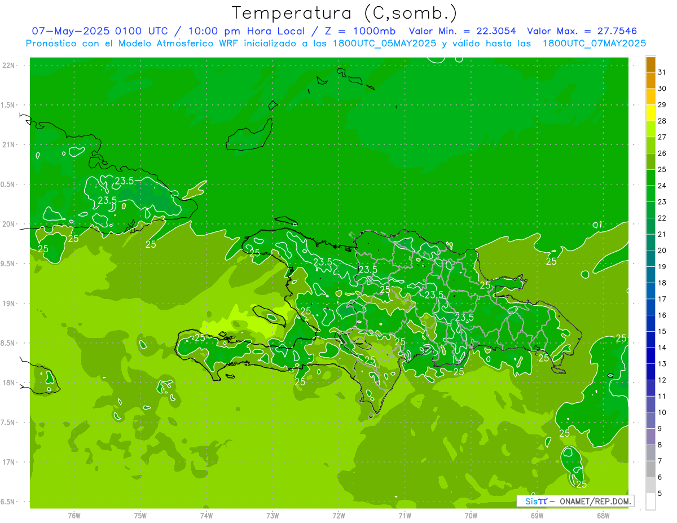Click "Valor Max. = 27.7546" in header
Image resolution: width=677 pixels, height=523 pixels.
[x=582, y=31]
